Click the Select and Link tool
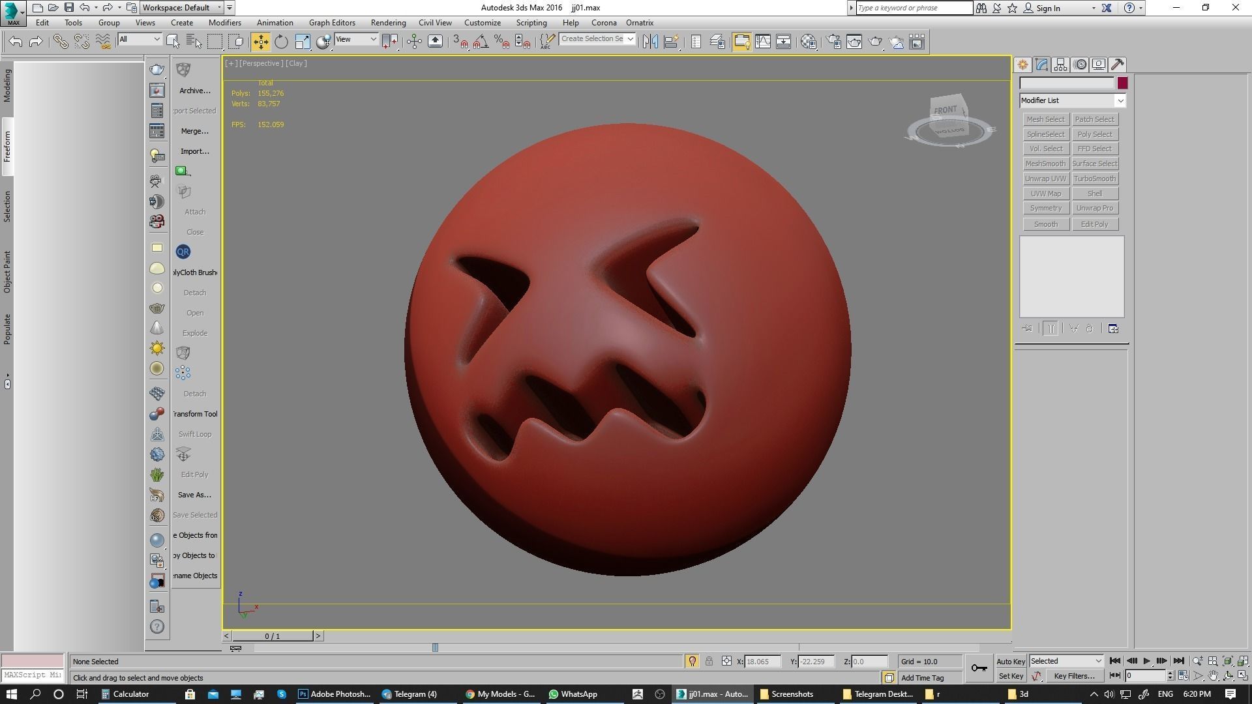 61,42
